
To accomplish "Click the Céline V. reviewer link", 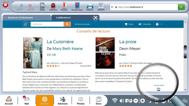I will [x=126, y=63].
